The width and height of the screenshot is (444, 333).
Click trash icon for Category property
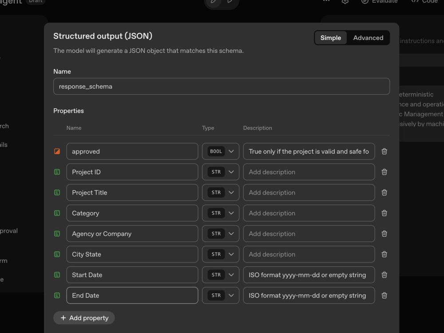384,213
